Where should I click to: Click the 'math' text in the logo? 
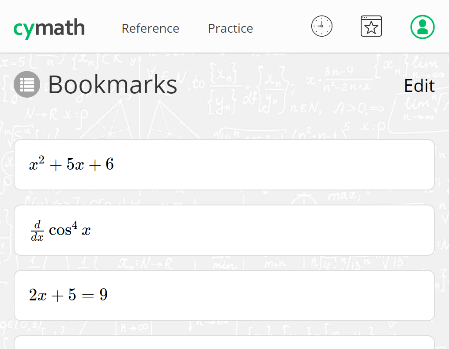60,27
